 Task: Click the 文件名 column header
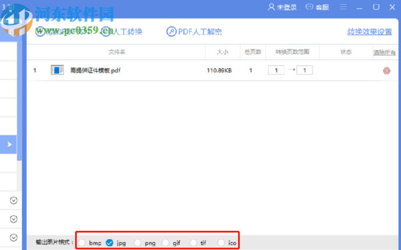tap(116, 52)
